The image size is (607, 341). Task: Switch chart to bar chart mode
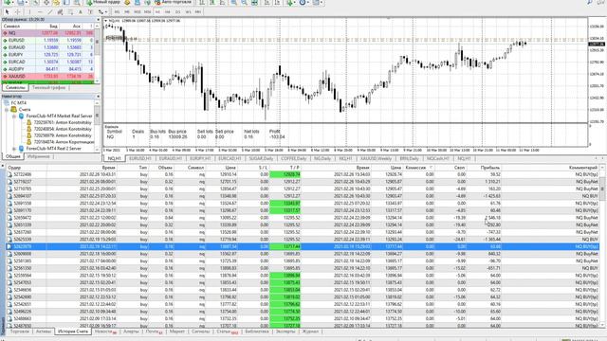[202, 2]
